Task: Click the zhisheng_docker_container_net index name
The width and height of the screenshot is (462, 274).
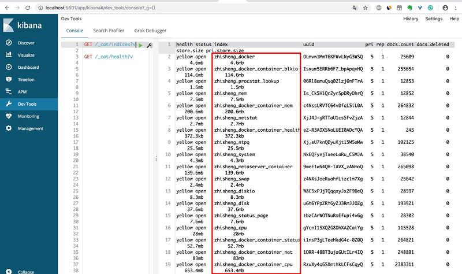Action: (x=254, y=252)
